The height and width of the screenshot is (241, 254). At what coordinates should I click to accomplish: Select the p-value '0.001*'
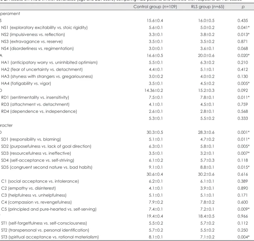point(243,132)
